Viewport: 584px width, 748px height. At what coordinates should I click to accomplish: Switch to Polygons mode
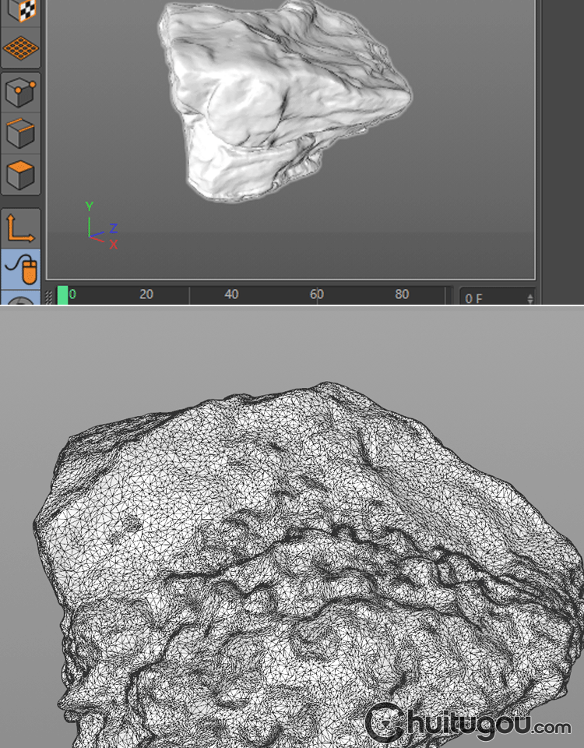pyautogui.click(x=20, y=174)
